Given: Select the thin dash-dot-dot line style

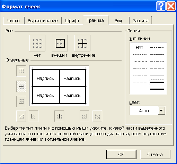Looking at the screenshot, I should click(x=140, y=68).
